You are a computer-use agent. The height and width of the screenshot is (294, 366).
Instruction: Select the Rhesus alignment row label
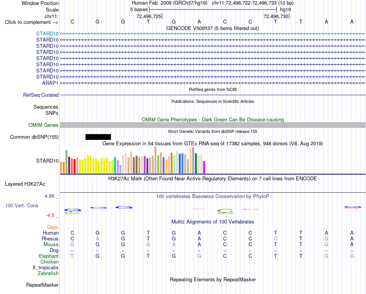click(50, 239)
